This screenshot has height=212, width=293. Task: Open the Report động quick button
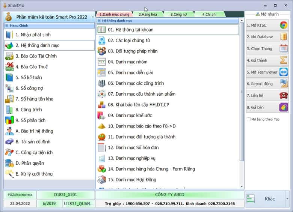coord(267,84)
